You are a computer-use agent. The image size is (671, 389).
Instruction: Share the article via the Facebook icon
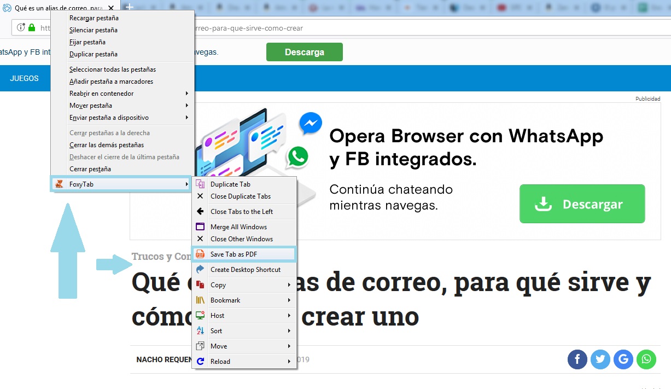click(x=577, y=359)
